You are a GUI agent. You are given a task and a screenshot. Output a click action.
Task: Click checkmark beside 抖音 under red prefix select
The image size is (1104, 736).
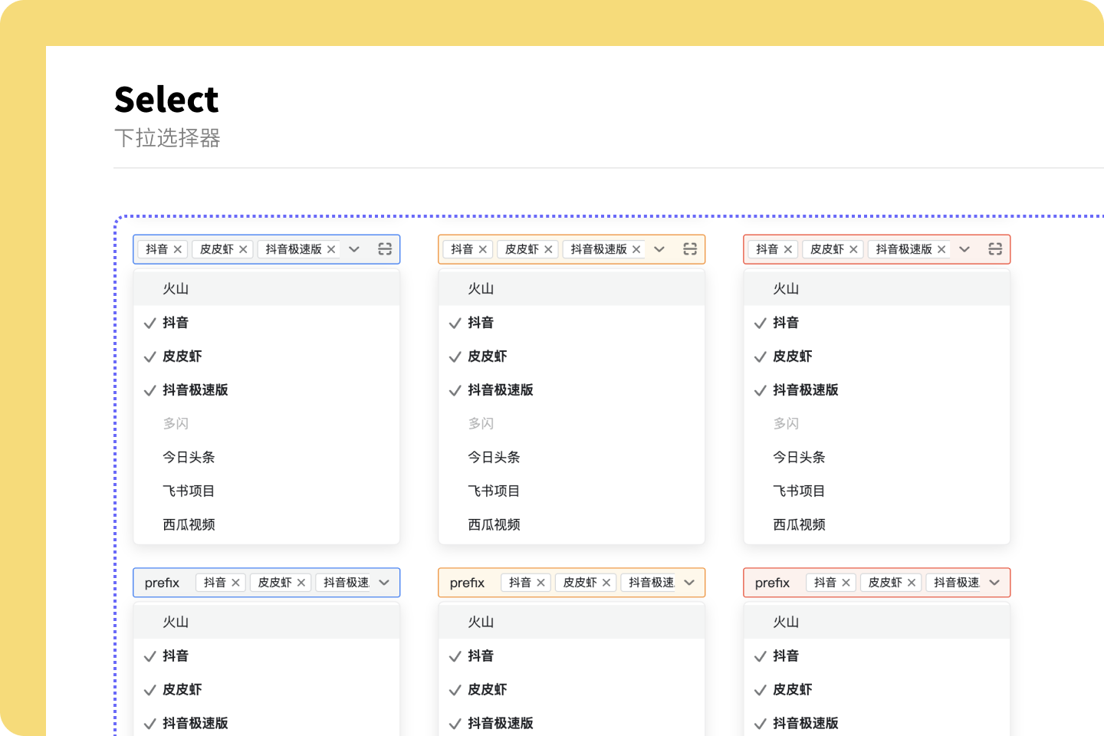(x=761, y=656)
